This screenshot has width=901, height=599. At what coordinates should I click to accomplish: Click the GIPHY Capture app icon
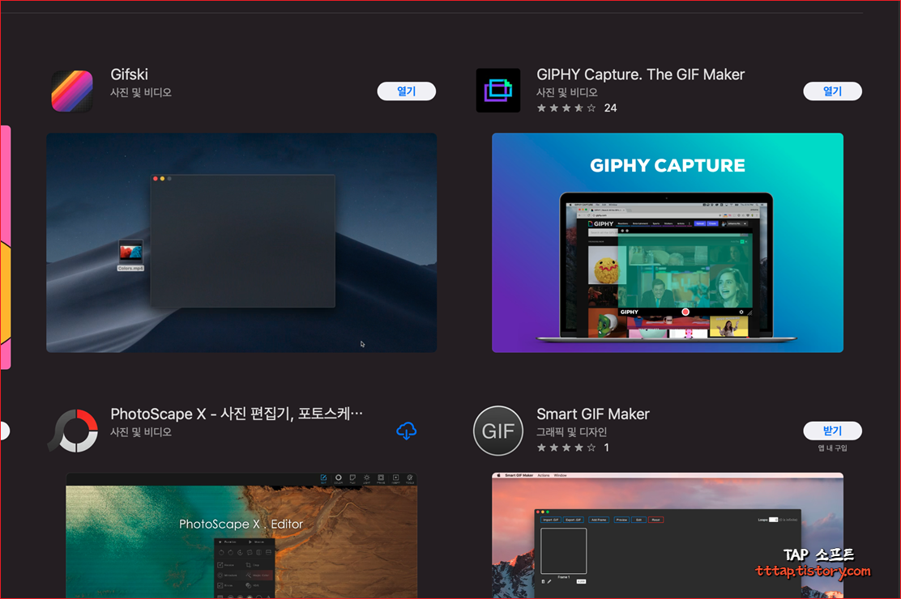(498, 91)
